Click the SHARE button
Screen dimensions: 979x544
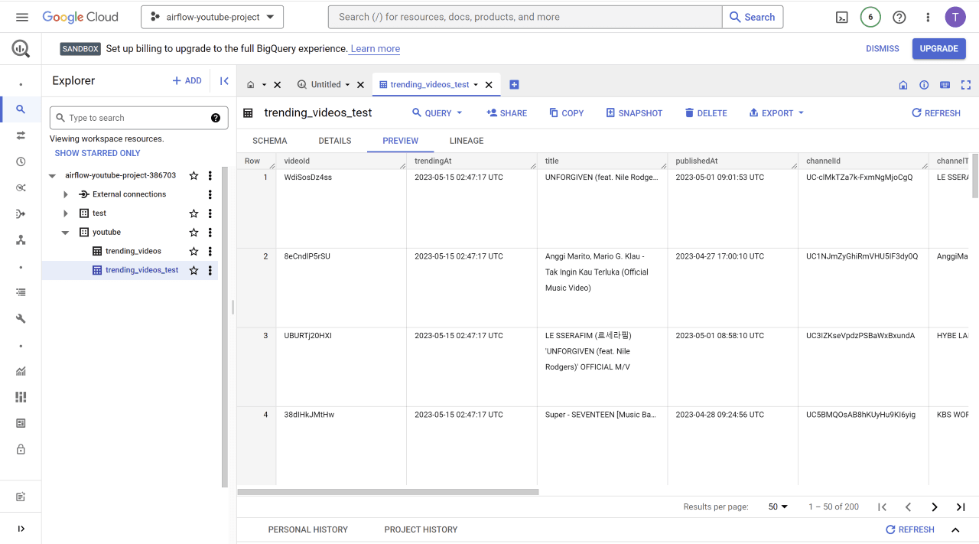(506, 113)
